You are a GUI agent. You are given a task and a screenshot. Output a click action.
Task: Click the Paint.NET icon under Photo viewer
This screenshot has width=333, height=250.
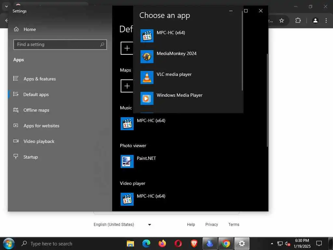(x=127, y=161)
